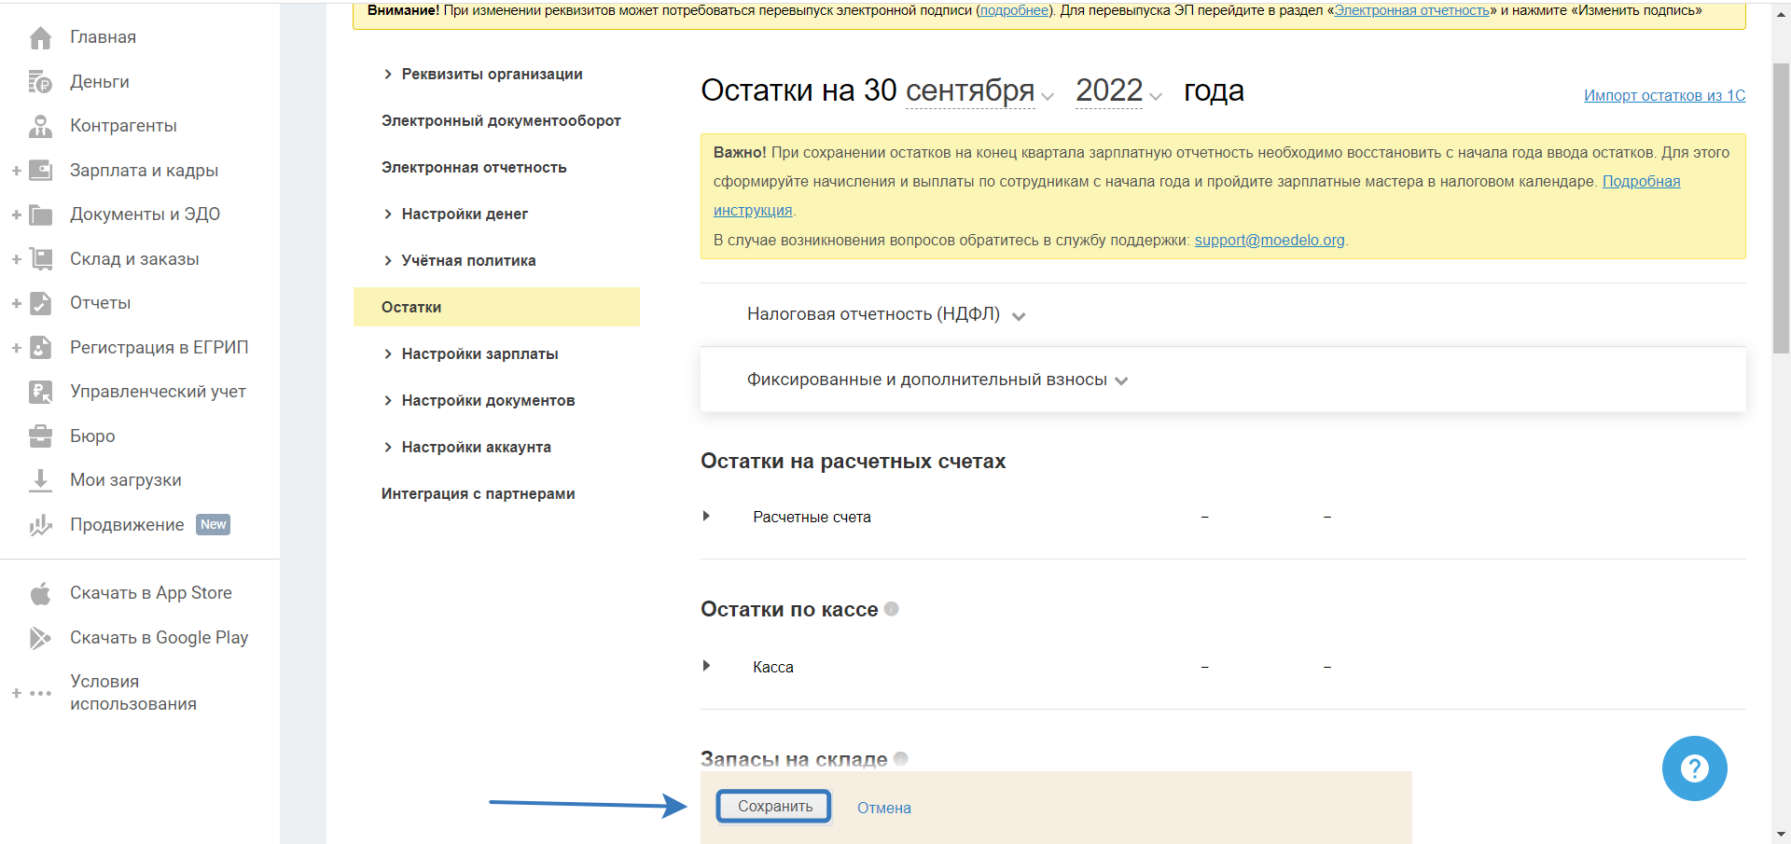Expand Налоговая отчетность (НДФЛ) section
The image size is (1791, 844).
tap(1019, 316)
